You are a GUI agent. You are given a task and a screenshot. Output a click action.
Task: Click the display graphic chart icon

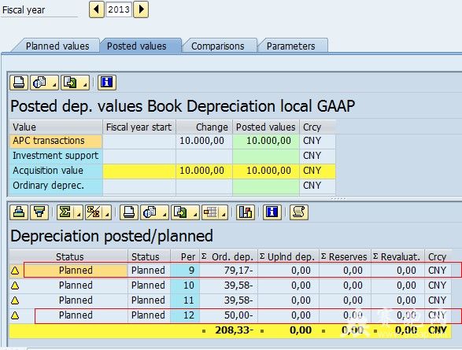(x=246, y=212)
